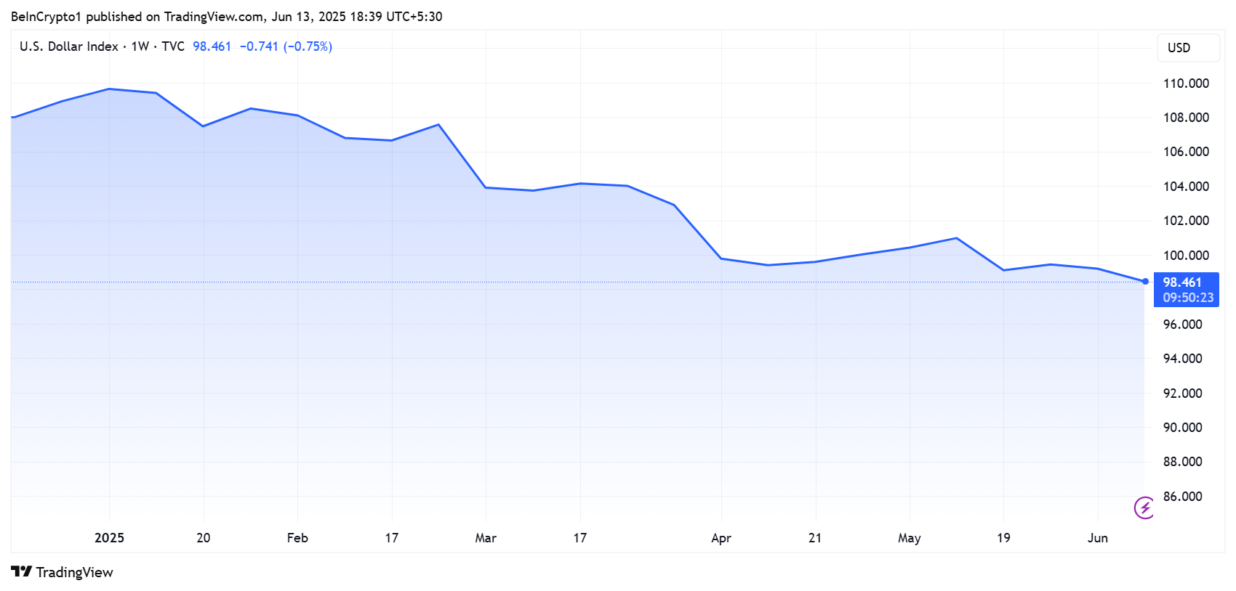Click the TVC data source label
The height and width of the screenshot is (591, 1236).
pyautogui.click(x=173, y=46)
